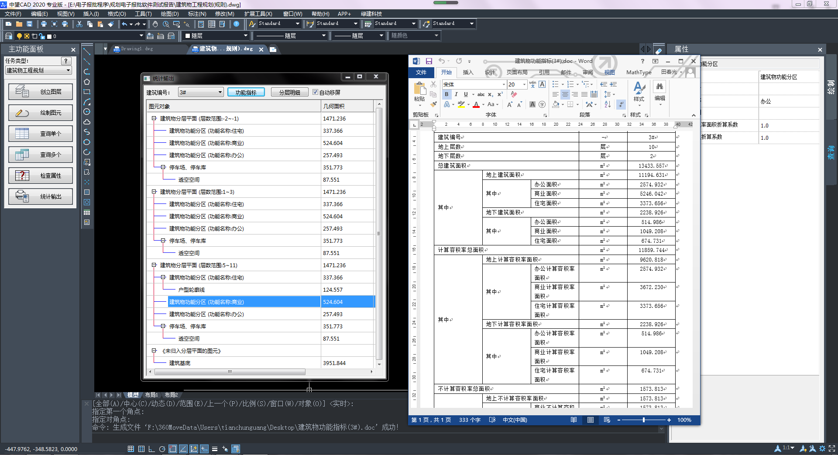Click the Word paste icon
Image resolution: width=838 pixels, height=455 pixels.
(x=419, y=90)
